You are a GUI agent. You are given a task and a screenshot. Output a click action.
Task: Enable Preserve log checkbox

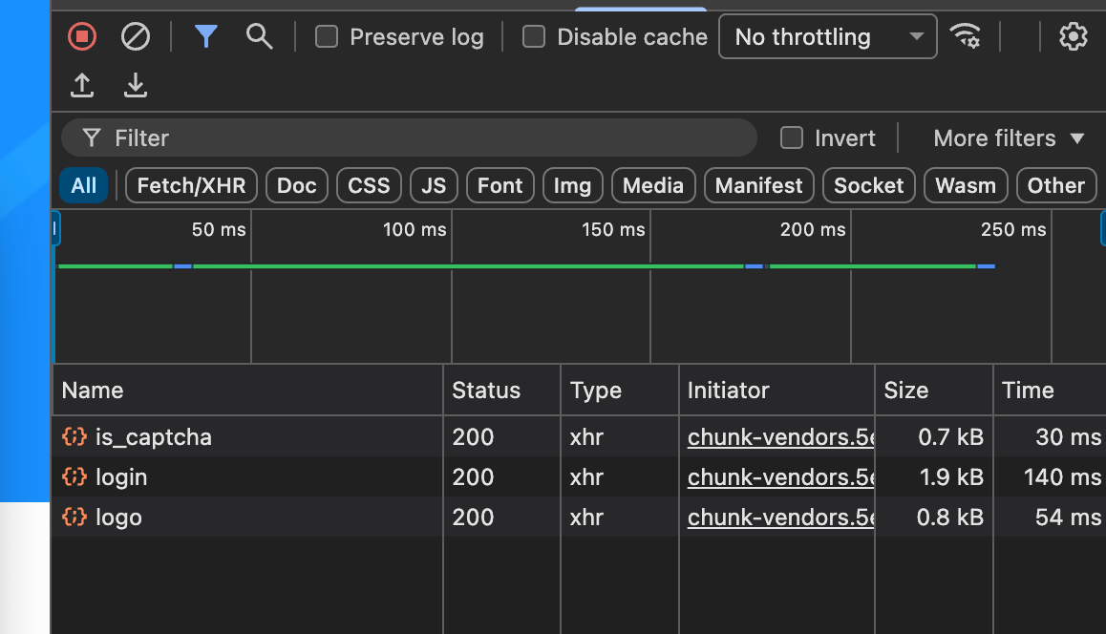327,37
